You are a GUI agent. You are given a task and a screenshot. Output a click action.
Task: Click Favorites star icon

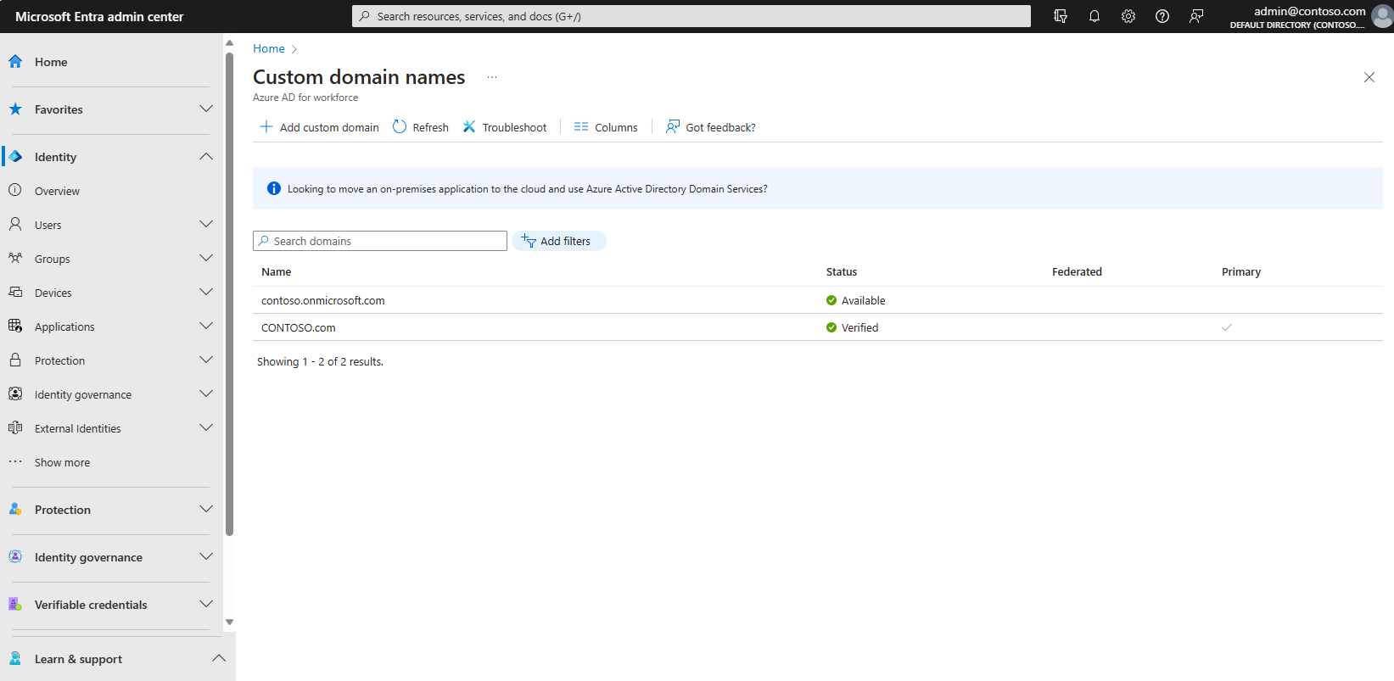click(15, 109)
